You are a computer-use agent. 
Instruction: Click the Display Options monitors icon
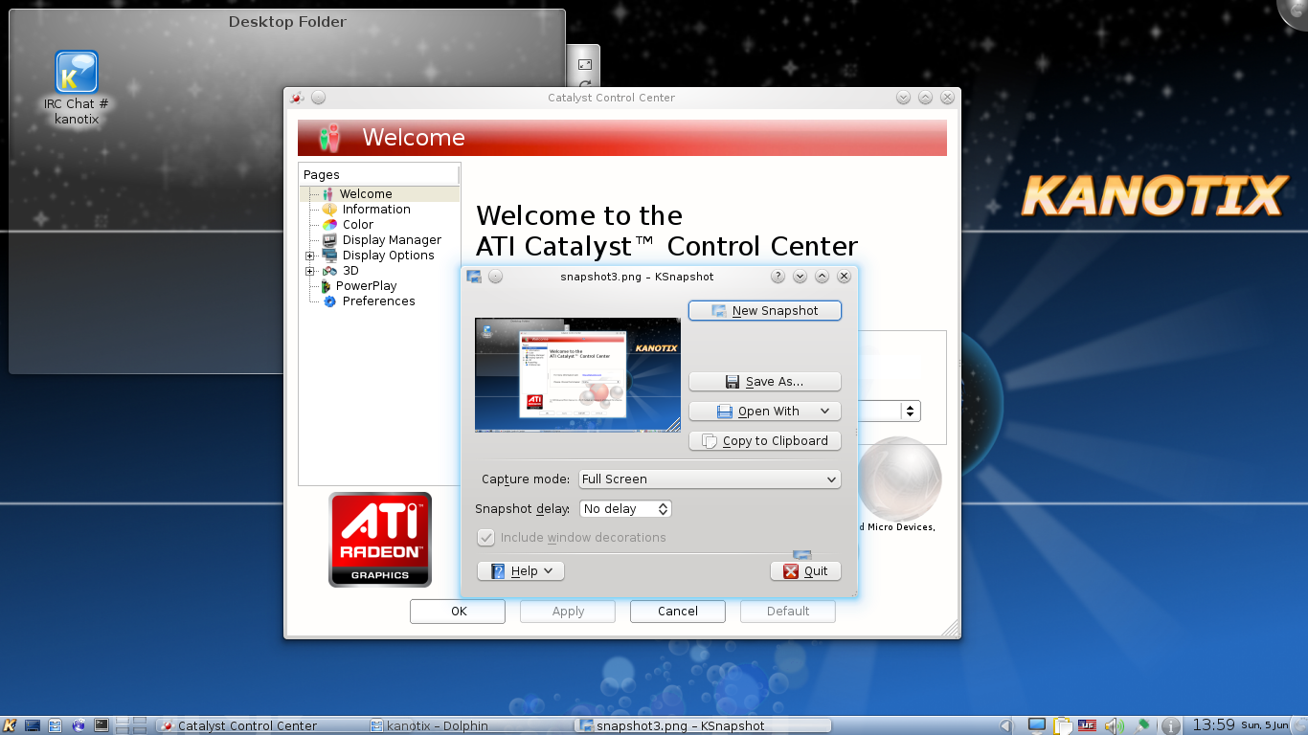[329, 256]
